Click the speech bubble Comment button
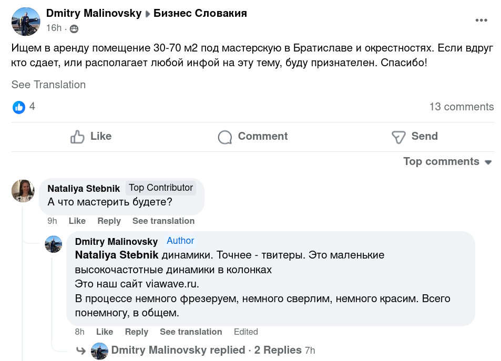Screen dimensions: 501x361 253,137
